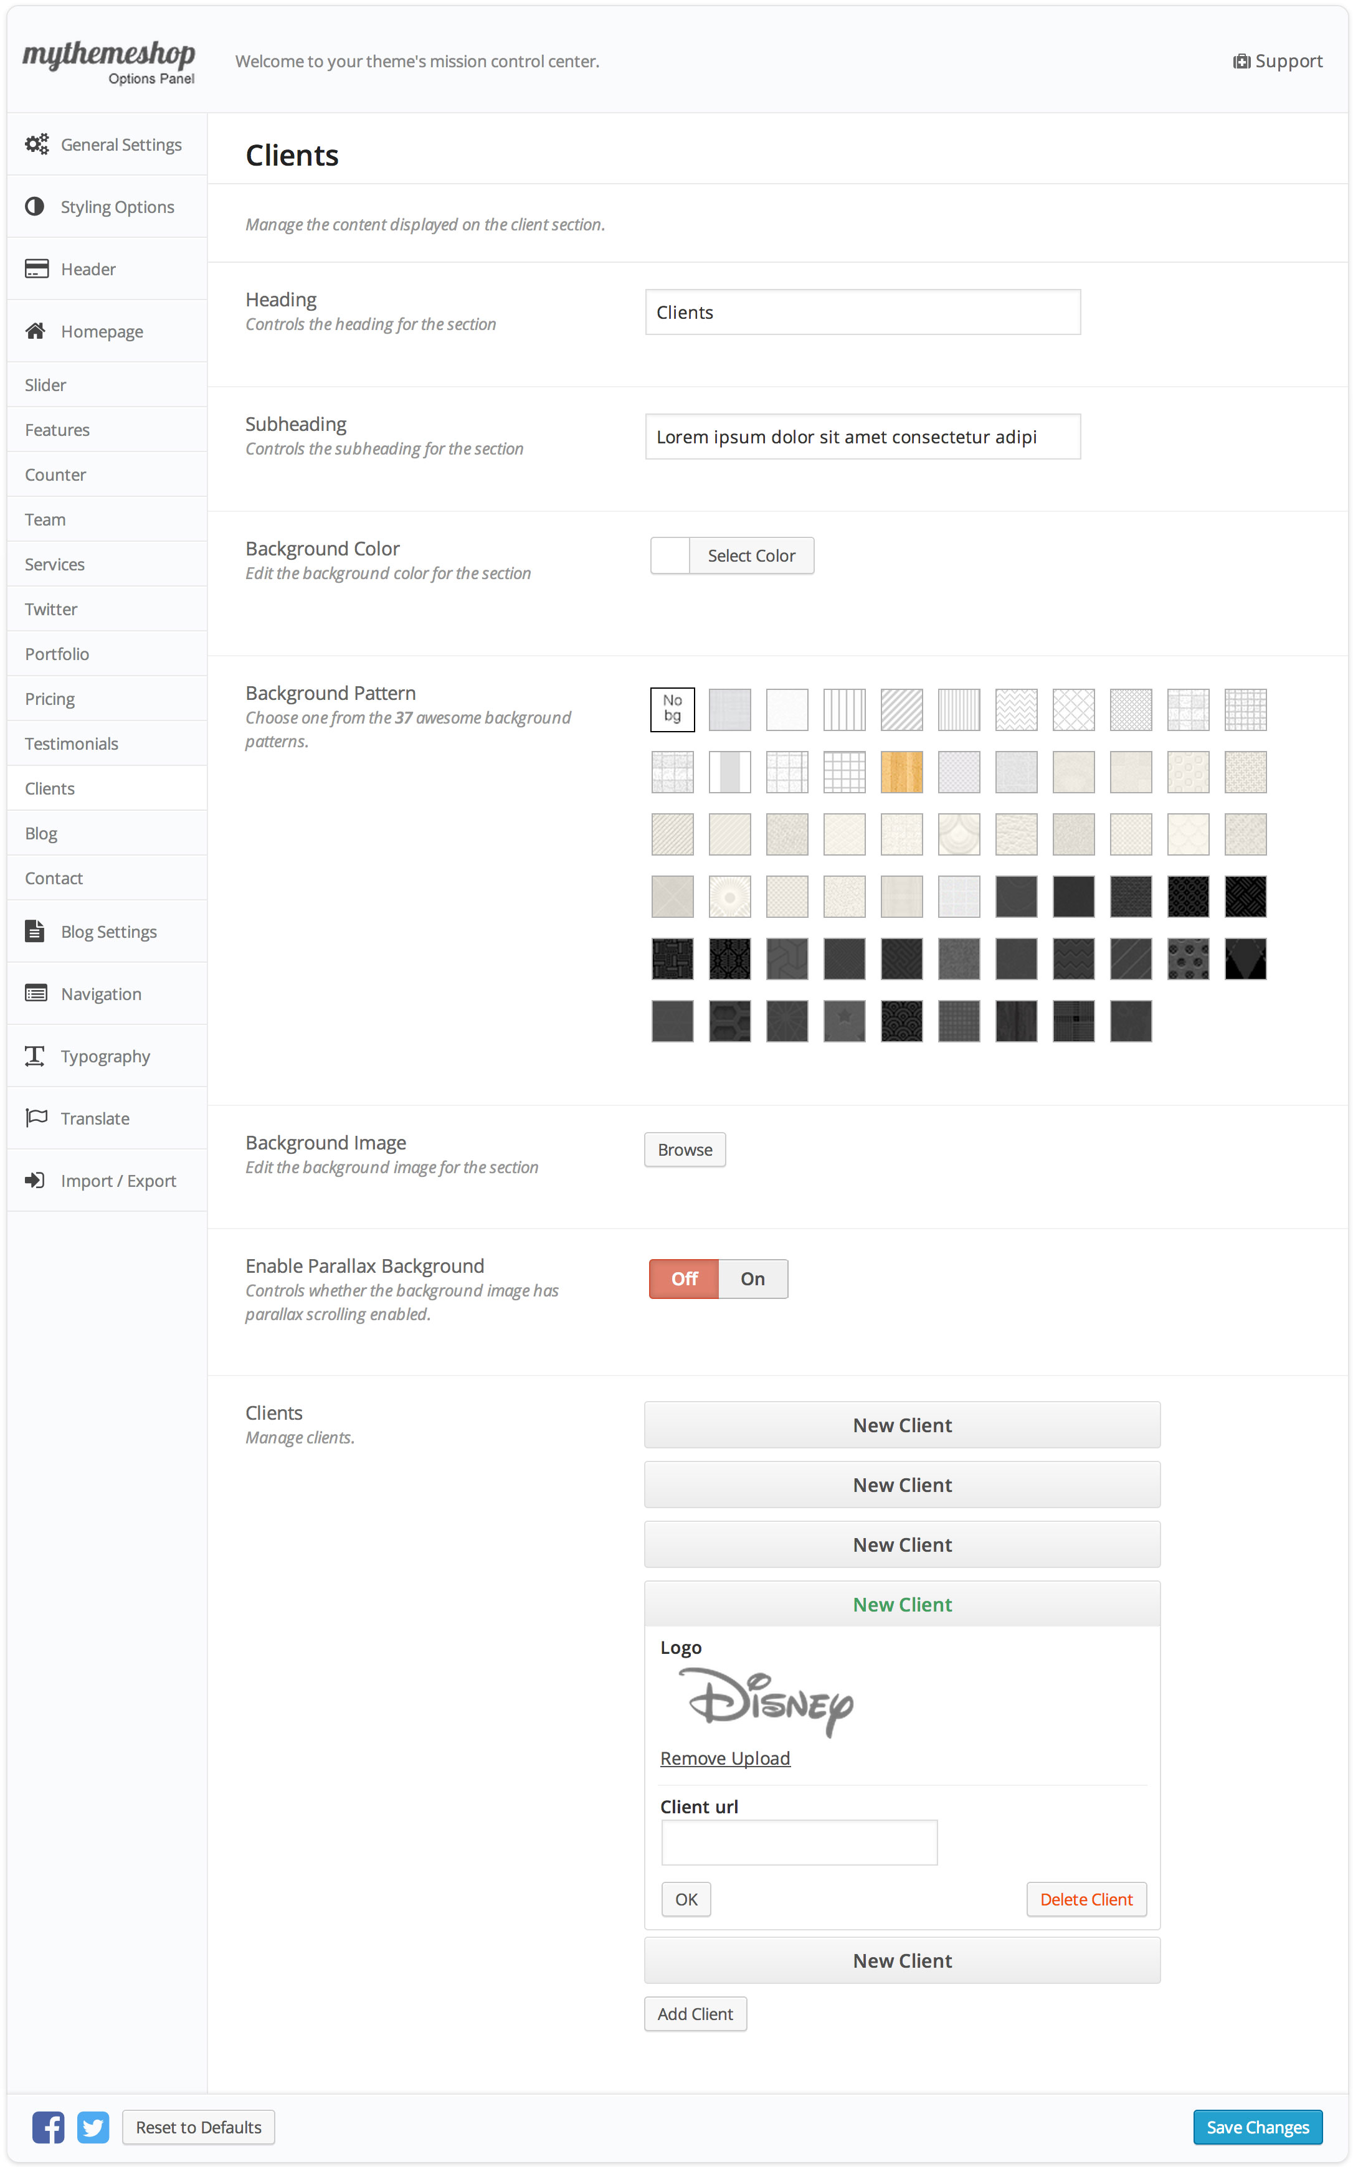Image resolution: width=1353 pixels, height=2167 pixels.
Task: Select the 'No bg' pattern option
Action: tap(673, 709)
